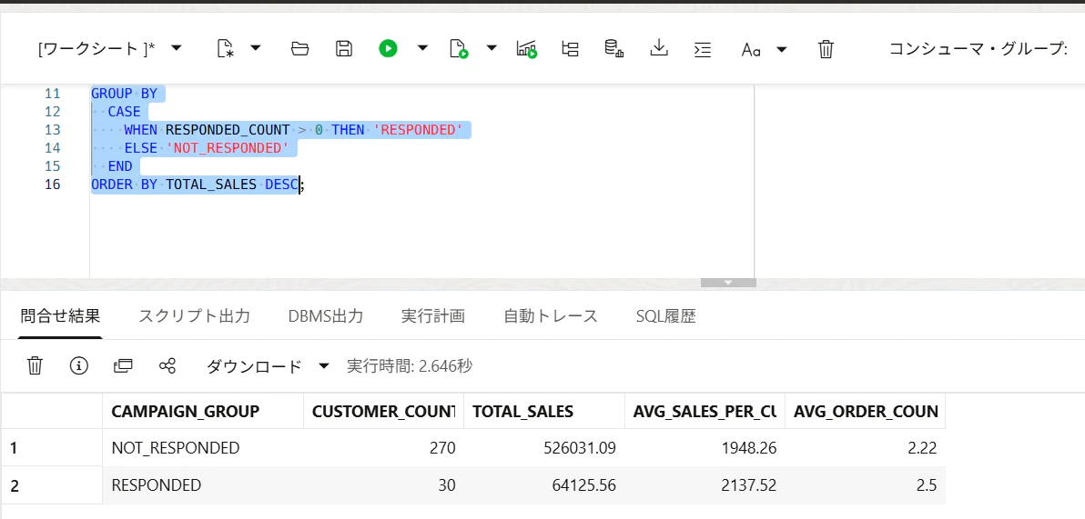The image size is (1085, 519).
Task: Open the SQL履歴 tab
Action: [665, 316]
